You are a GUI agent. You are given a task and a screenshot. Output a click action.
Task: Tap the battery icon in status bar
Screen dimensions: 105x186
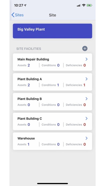point(89,5)
